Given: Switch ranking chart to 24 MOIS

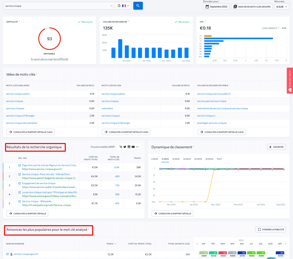Looking at the screenshot, I should point(187,159).
